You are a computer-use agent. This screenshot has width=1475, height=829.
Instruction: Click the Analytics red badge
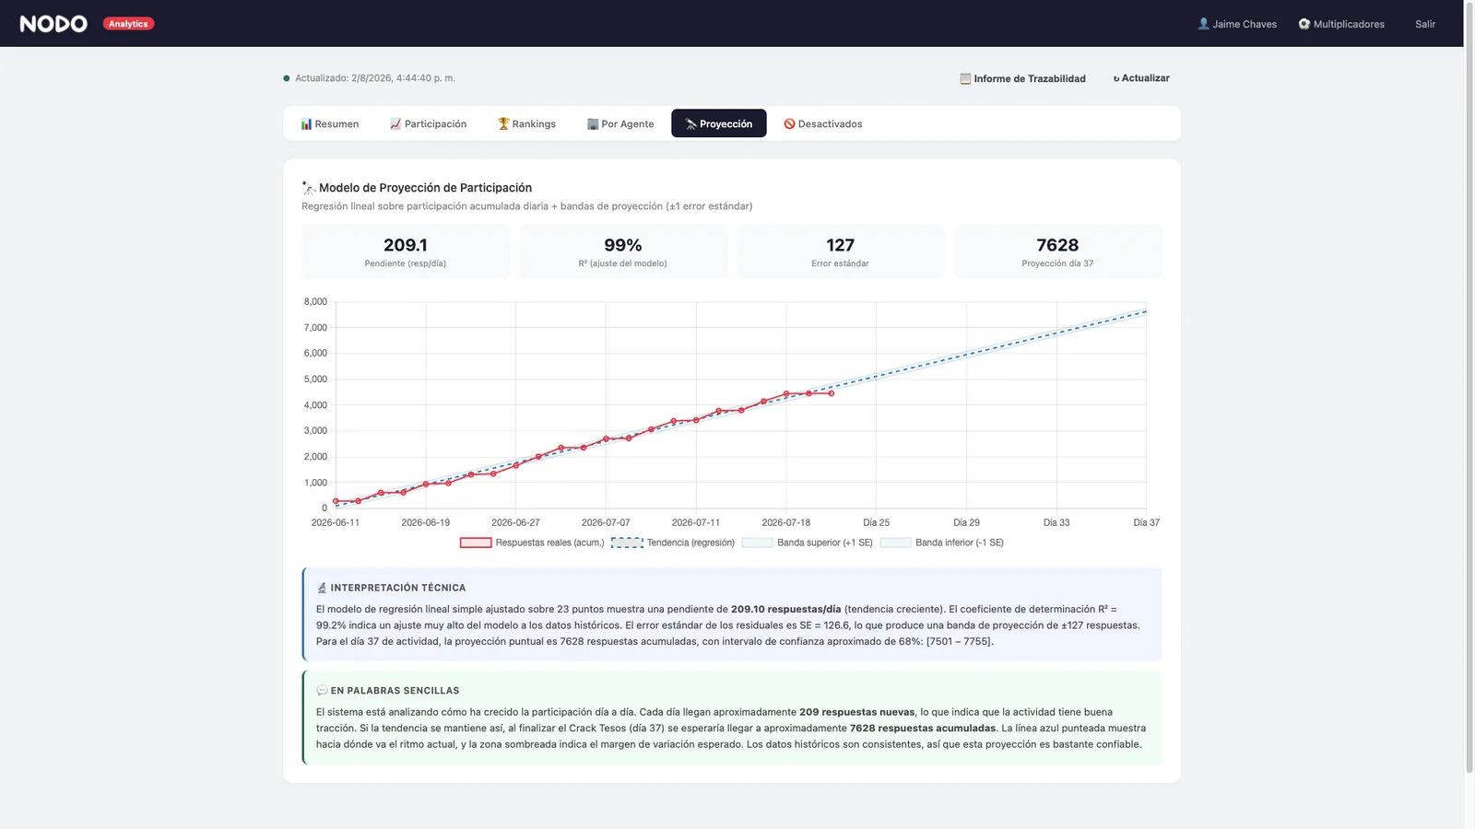point(128,24)
